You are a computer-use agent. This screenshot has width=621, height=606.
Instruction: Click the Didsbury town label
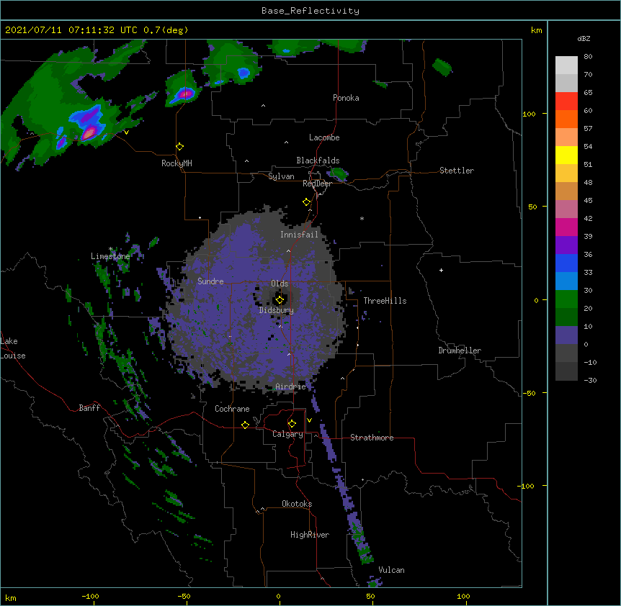click(277, 310)
